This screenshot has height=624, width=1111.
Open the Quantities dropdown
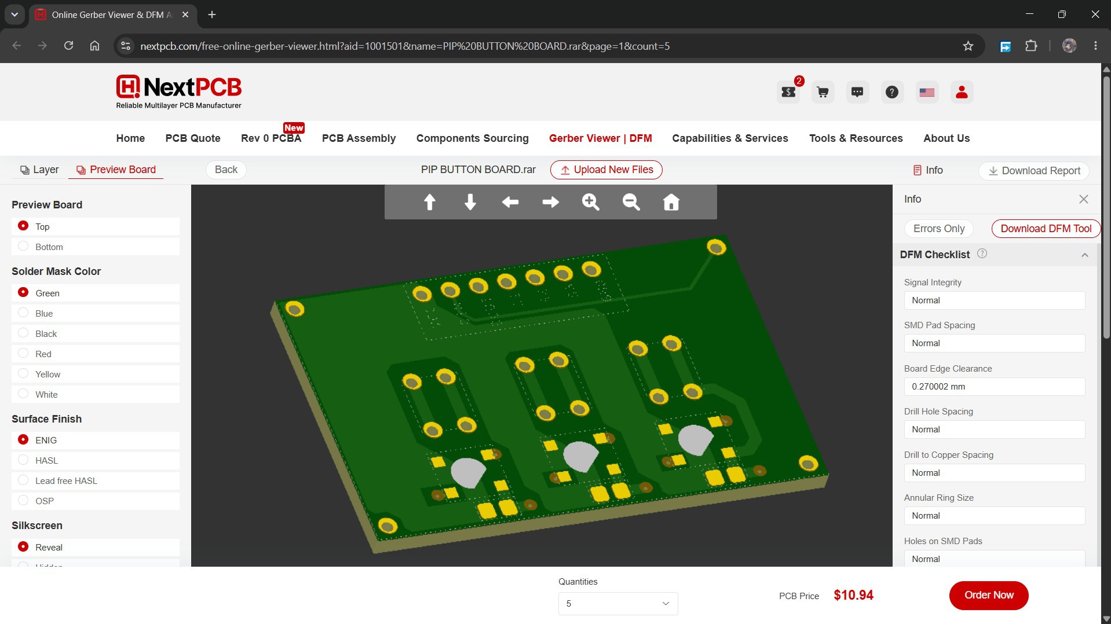(618, 603)
